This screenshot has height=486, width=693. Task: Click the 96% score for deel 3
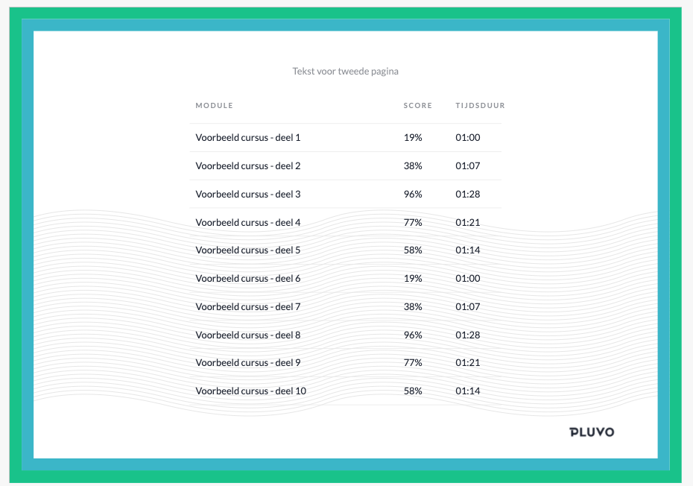tap(413, 195)
